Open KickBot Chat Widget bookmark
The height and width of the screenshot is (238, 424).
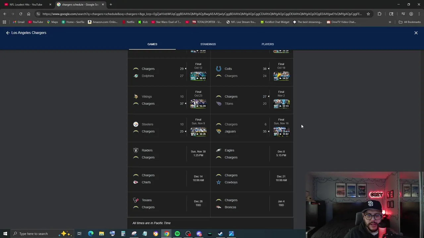(275, 22)
